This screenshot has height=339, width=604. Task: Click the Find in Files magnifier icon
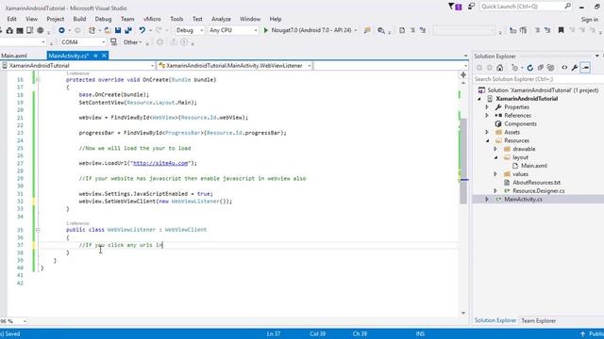point(381,30)
